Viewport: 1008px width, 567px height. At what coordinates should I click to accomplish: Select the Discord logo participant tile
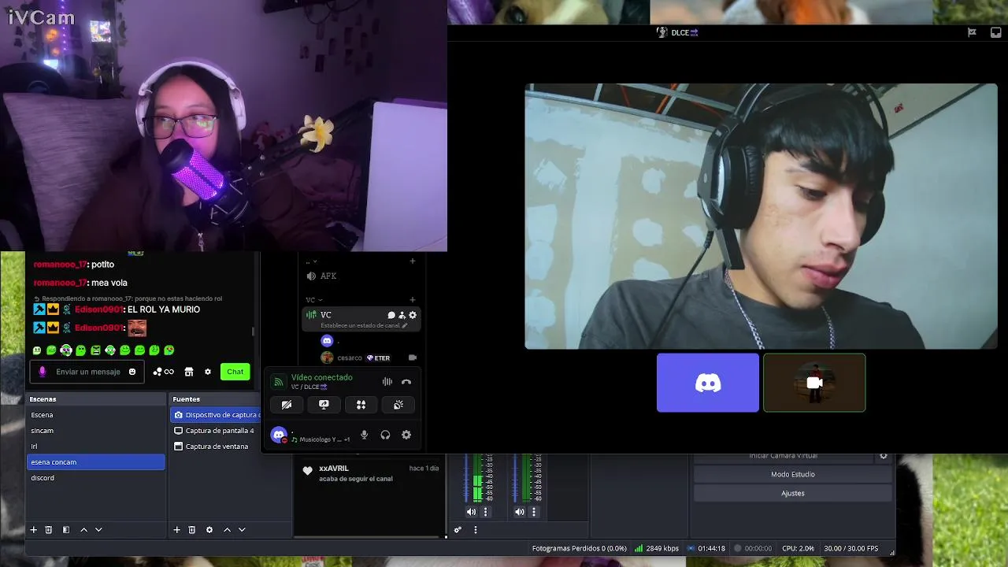click(708, 383)
